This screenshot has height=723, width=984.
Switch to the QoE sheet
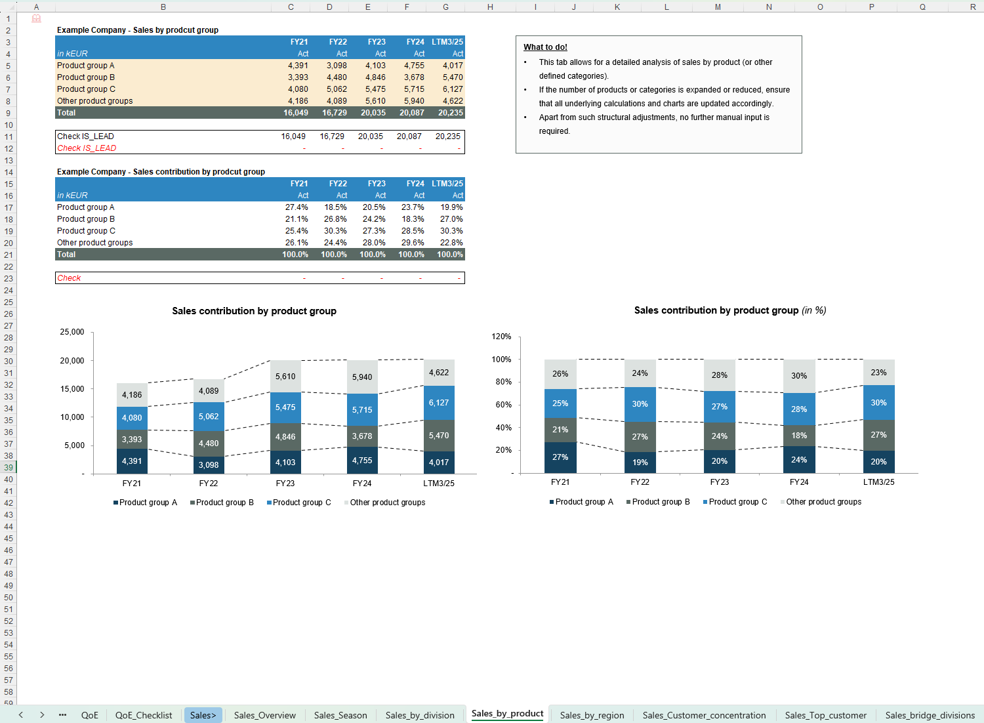point(90,715)
